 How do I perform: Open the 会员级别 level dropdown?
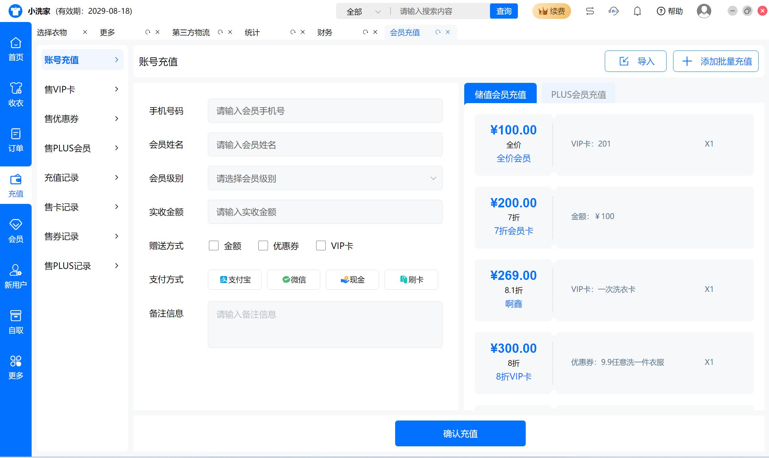pyautogui.click(x=325, y=178)
